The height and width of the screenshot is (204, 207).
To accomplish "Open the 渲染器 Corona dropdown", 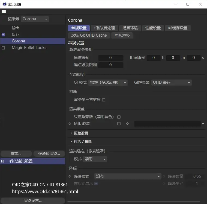I will [x=35, y=19].
